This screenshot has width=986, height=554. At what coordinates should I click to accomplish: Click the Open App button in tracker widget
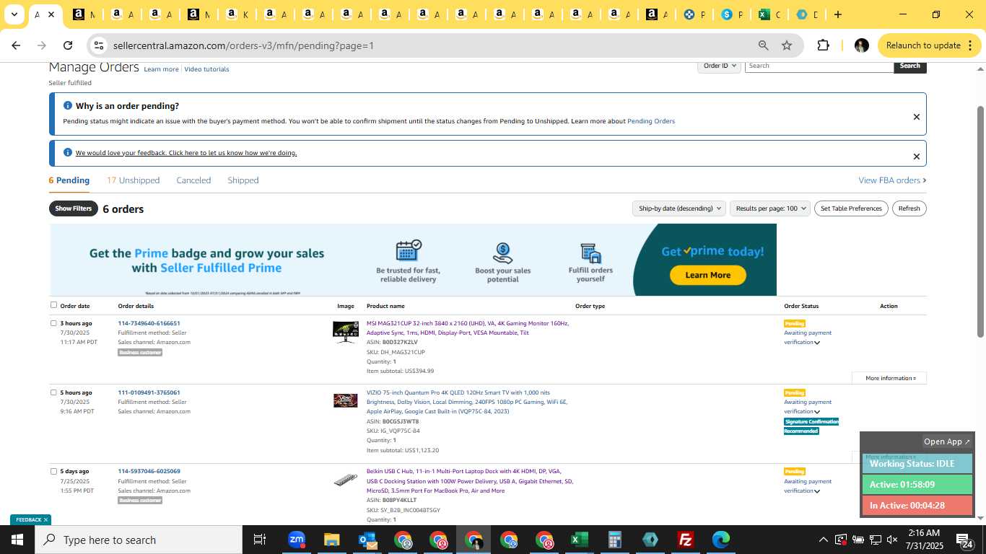(x=948, y=441)
